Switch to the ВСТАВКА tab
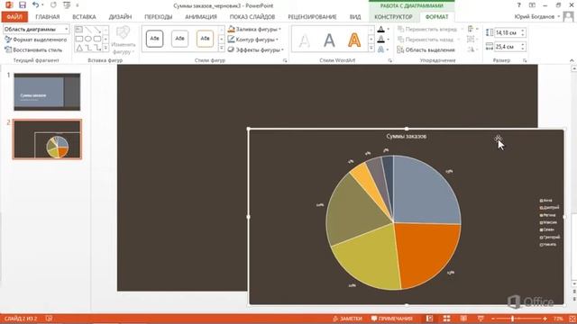Screen dimensions: 577x324 pyautogui.click(x=84, y=17)
